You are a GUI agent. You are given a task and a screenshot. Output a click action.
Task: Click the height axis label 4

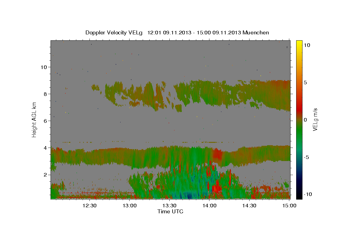(x=45, y=148)
